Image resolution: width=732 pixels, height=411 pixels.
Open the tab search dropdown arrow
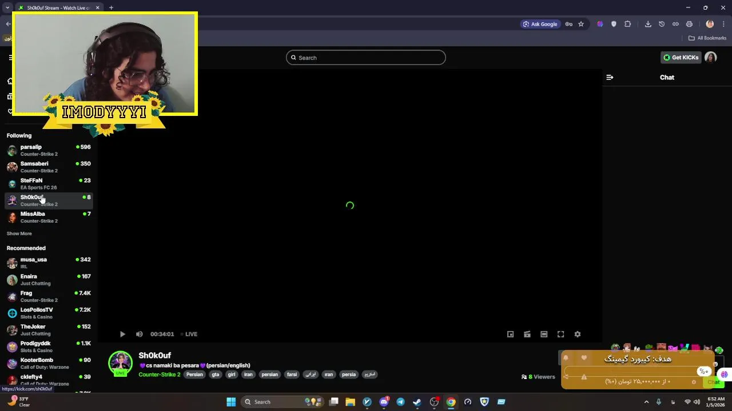pyautogui.click(x=7, y=7)
